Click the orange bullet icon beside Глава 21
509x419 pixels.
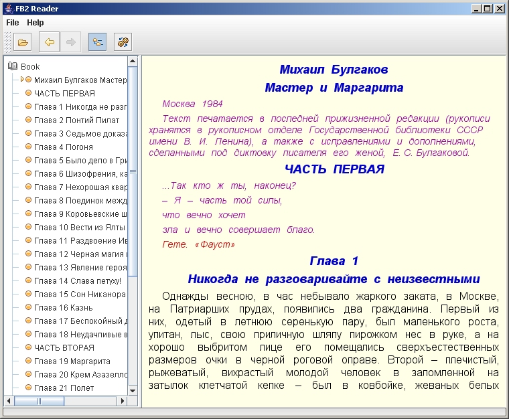tap(28, 388)
